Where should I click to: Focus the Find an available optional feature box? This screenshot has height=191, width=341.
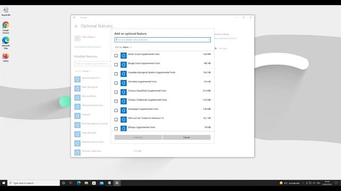click(x=163, y=40)
